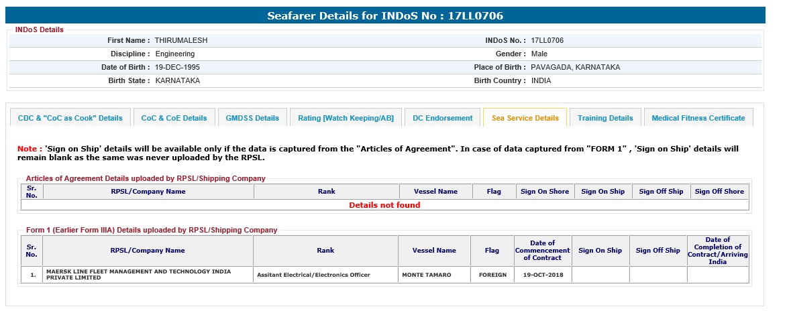
Task: Open the CDC & "CoC as Cook" Details tab
Action: (70, 118)
